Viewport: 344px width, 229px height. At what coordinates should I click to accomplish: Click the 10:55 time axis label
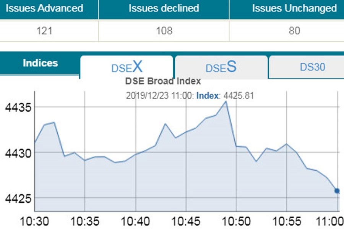[287, 221]
